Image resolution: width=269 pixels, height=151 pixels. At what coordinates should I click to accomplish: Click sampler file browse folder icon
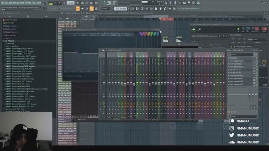pos(220,36)
